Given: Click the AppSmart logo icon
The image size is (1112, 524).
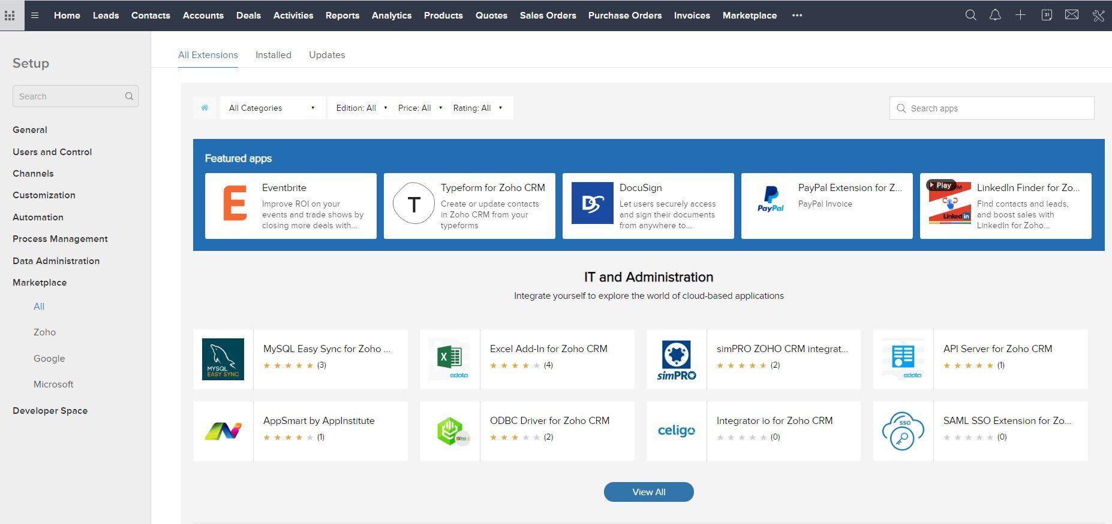Looking at the screenshot, I should pos(223,431).
